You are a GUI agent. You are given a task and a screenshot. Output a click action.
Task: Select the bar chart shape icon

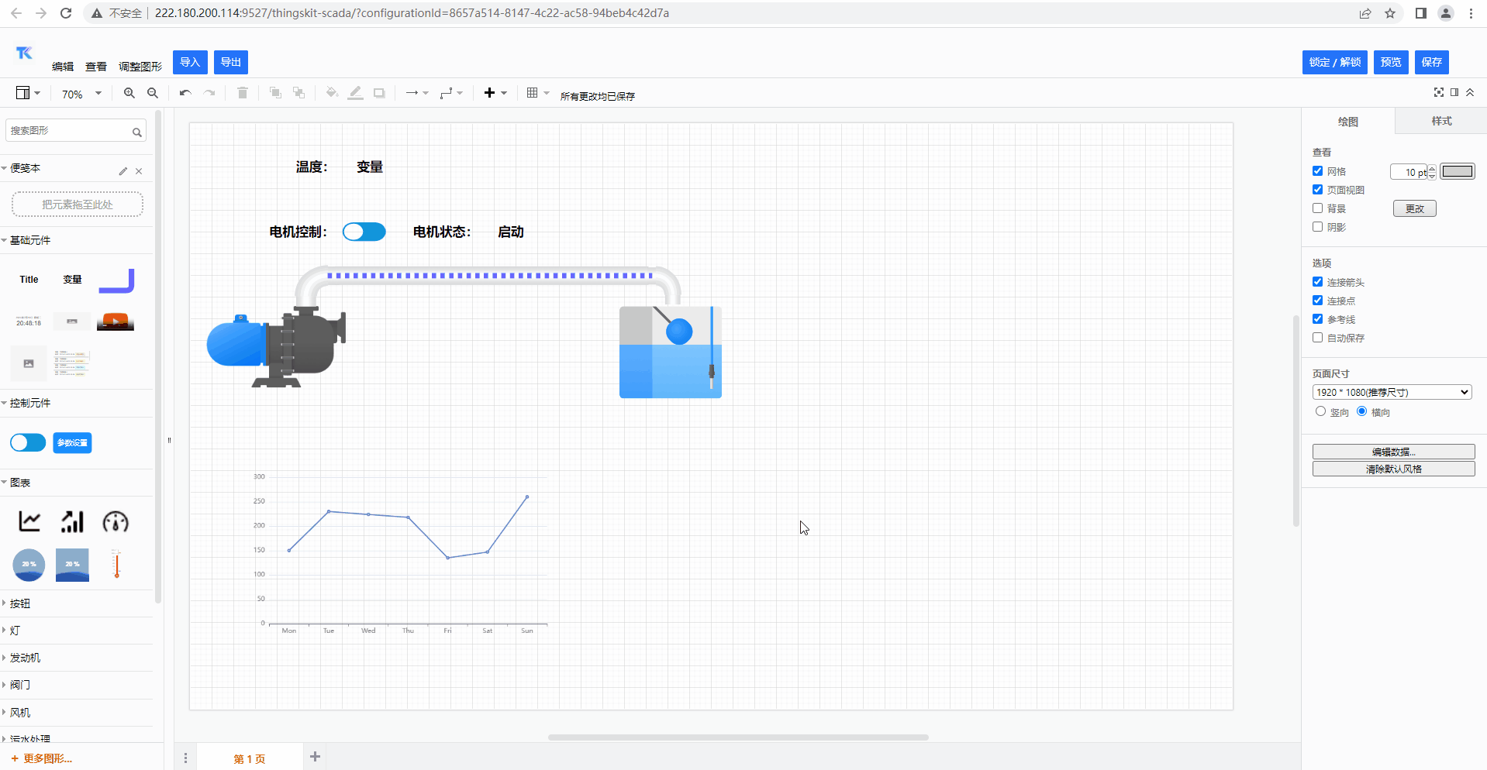[72, 521]
